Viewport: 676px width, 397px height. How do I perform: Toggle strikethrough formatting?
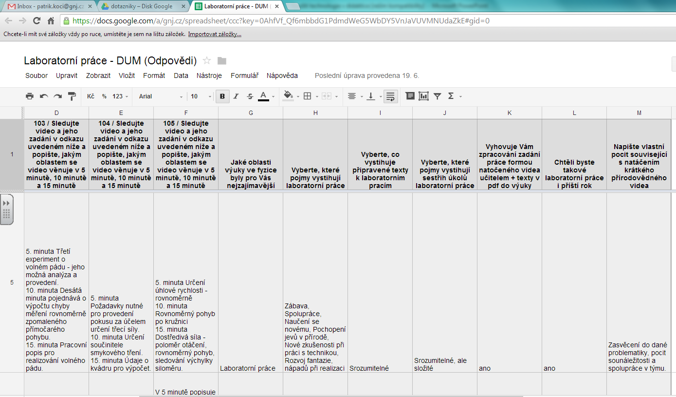point(250,96)
